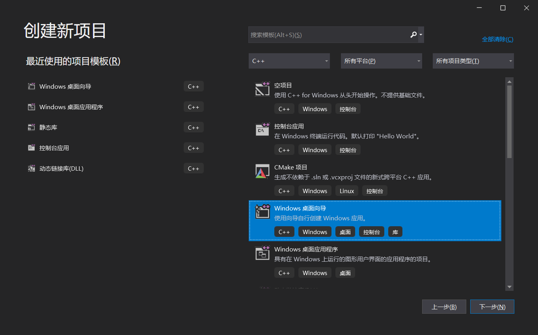Click the 空项目 template icon
538x335 pixels.
(x=262, y=89)
